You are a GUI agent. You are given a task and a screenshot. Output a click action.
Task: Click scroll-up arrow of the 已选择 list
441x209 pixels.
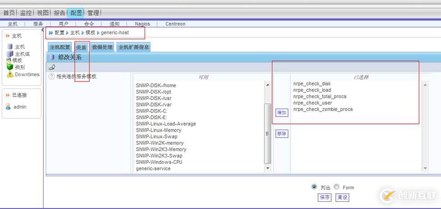425,85
